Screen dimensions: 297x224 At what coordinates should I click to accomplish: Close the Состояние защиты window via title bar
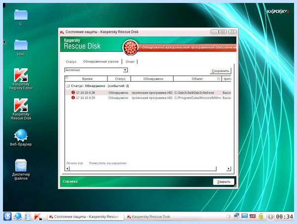(x=232, y=32)
